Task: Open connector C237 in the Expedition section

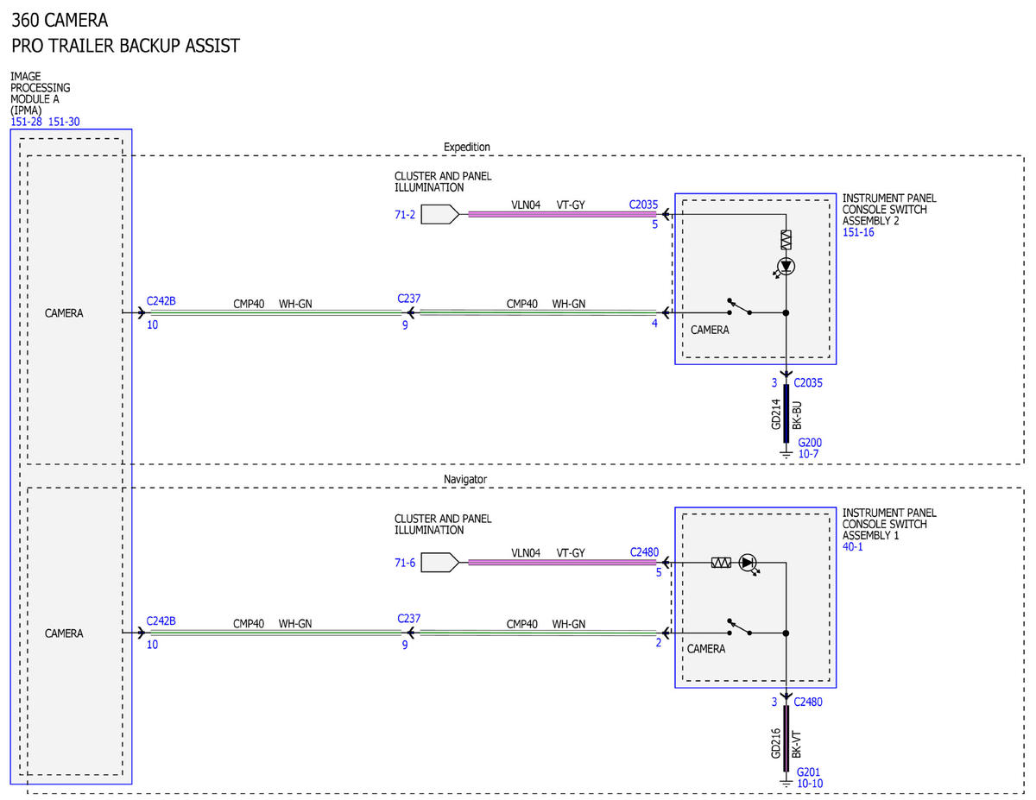Action: pyautogui.click(x=409, y=299)
